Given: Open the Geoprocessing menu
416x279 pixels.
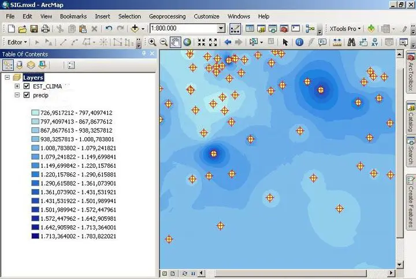Looking at the screenshot, I should 168,16.
